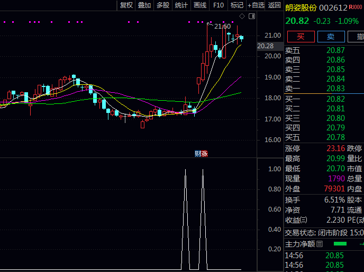Screen dimensions: 364x272
Task: Click 买二 price 20.81
Action: tap(335, 109)
